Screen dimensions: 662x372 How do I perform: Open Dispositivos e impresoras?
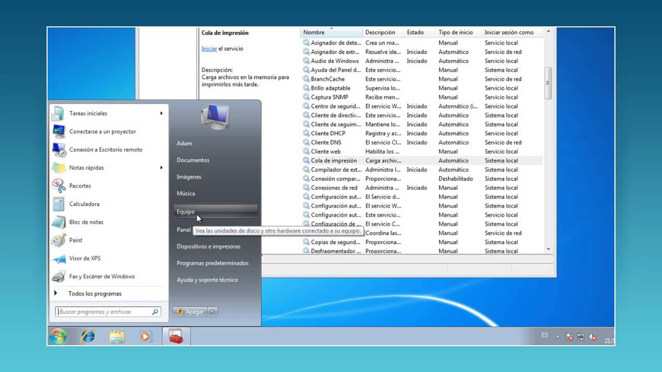click(x=208, y=246)
